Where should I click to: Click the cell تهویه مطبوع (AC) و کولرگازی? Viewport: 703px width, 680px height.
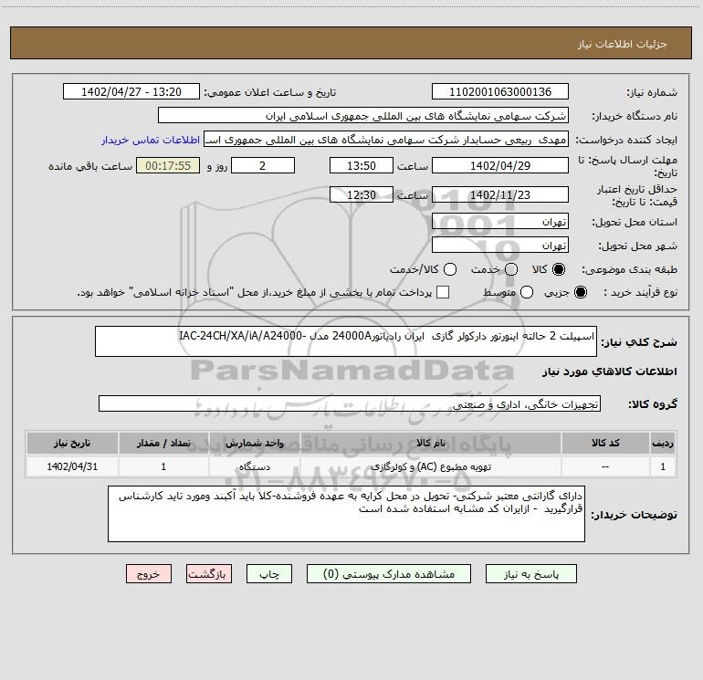[x=430, y=466]
